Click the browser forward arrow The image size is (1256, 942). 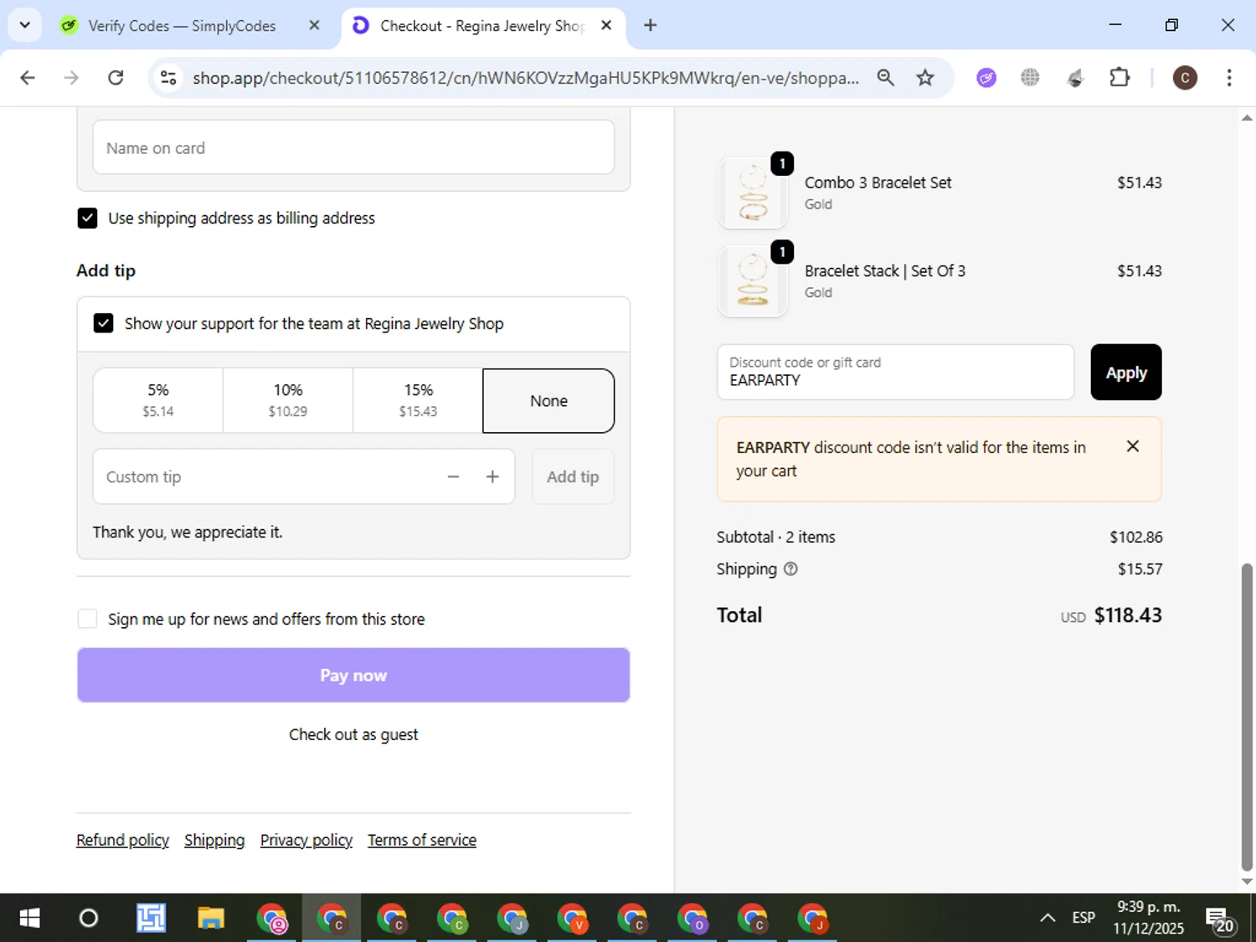(71, 78)
